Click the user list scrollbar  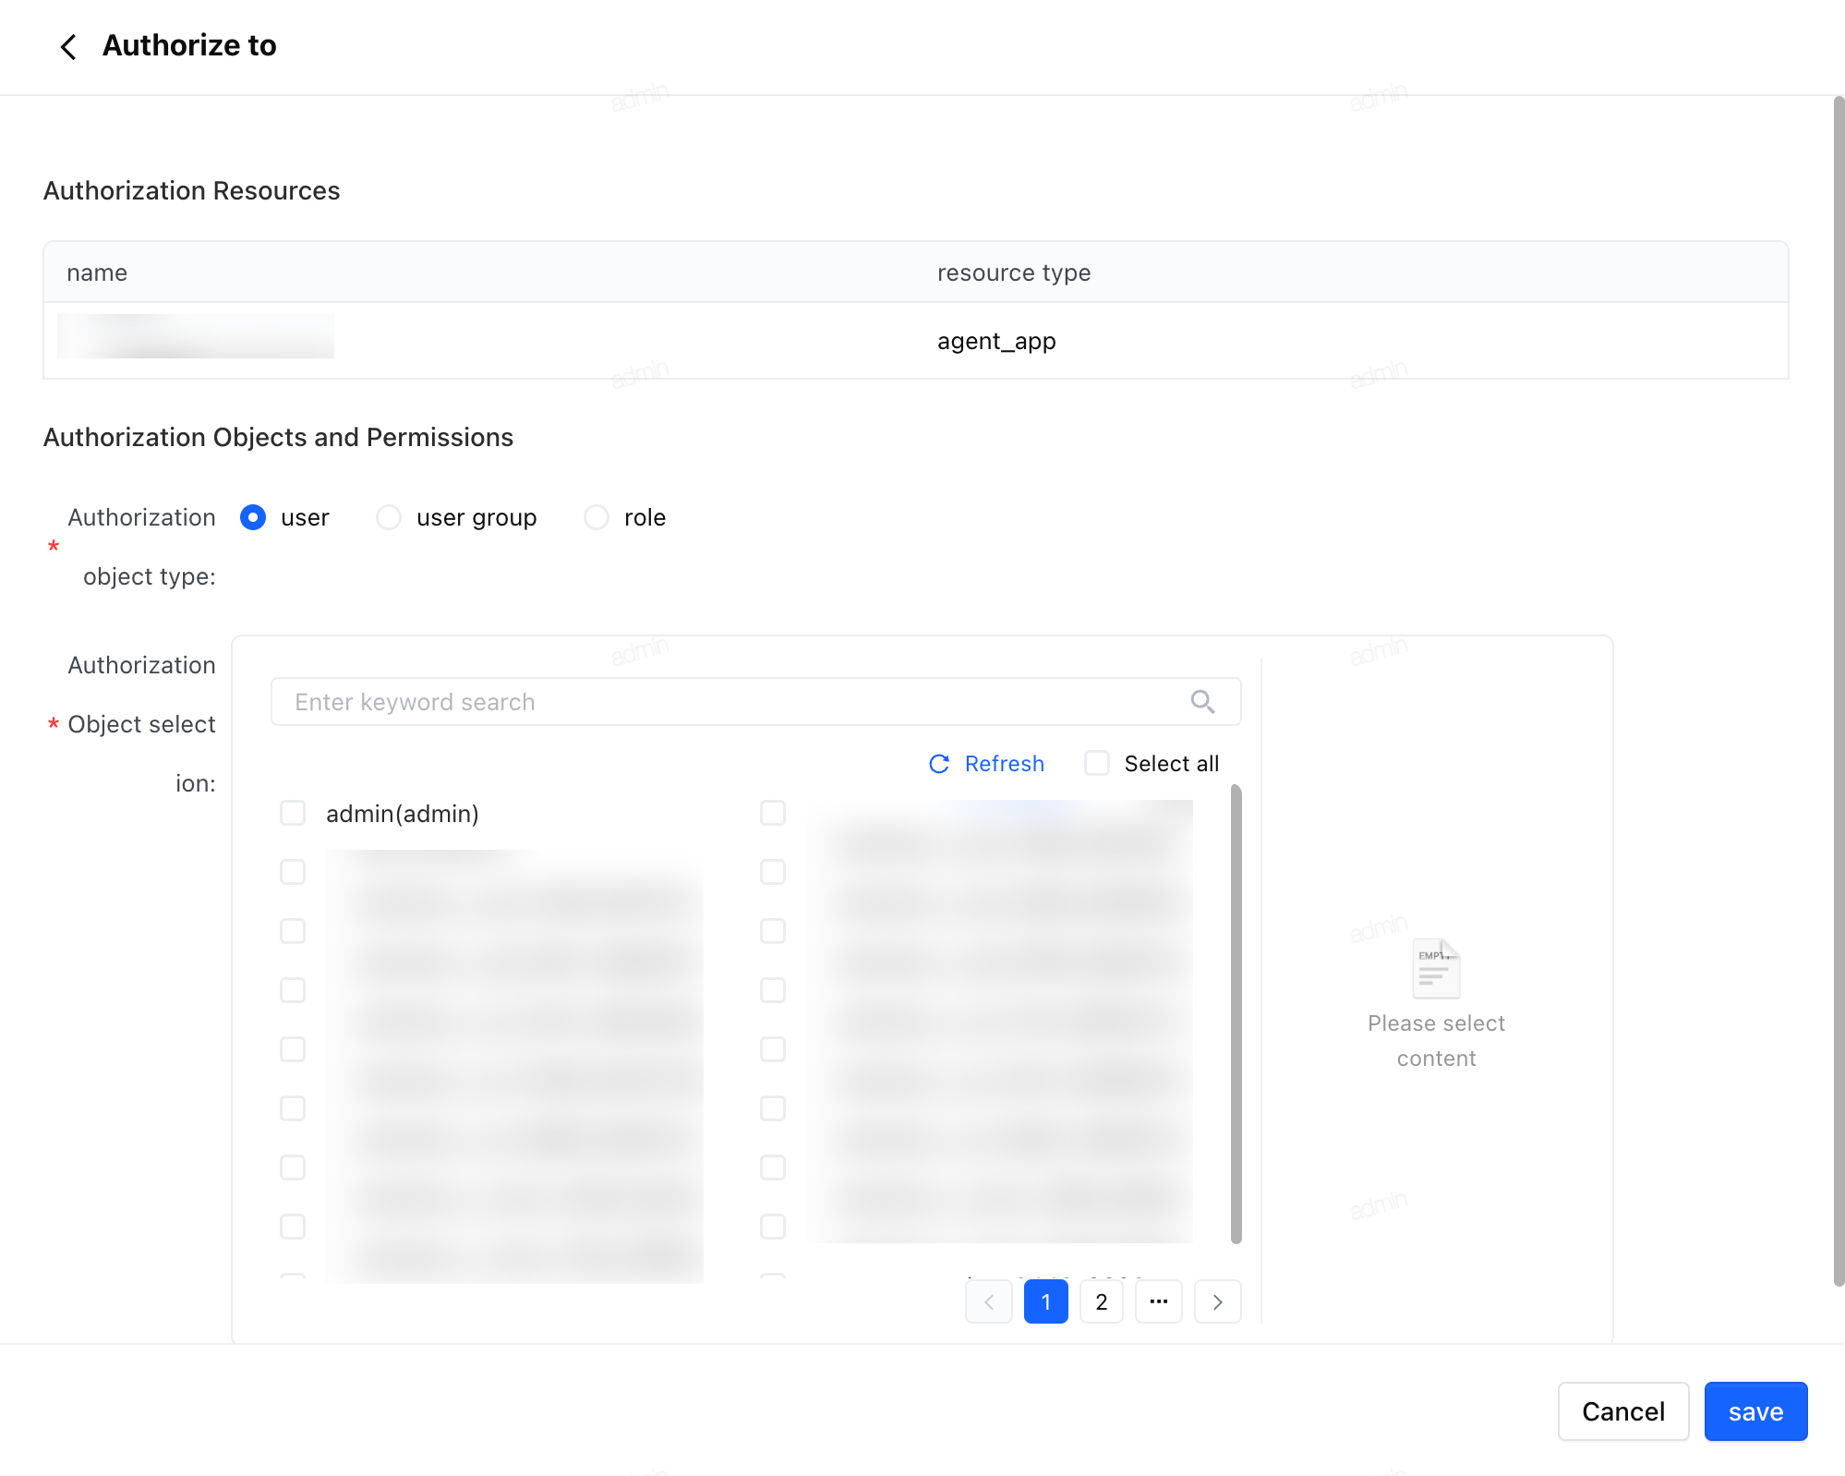pos(1236,1013)
